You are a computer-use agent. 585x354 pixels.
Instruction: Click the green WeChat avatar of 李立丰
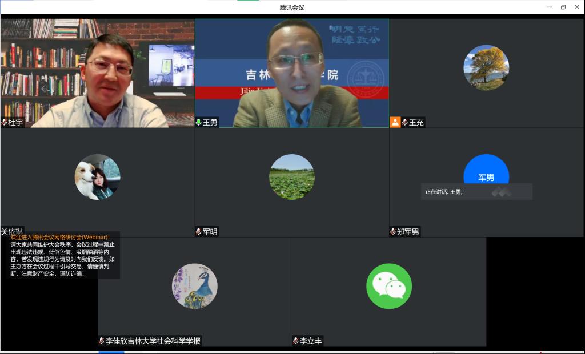pos(389,286)
